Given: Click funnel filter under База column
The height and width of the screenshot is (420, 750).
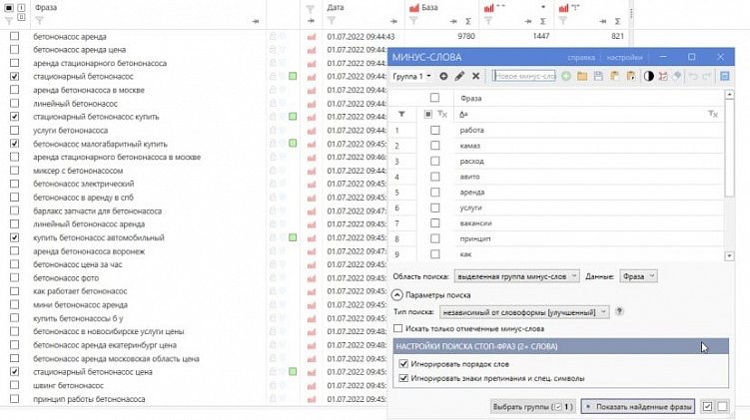Looking at the screenshot, I should click(x=413, y=21).
